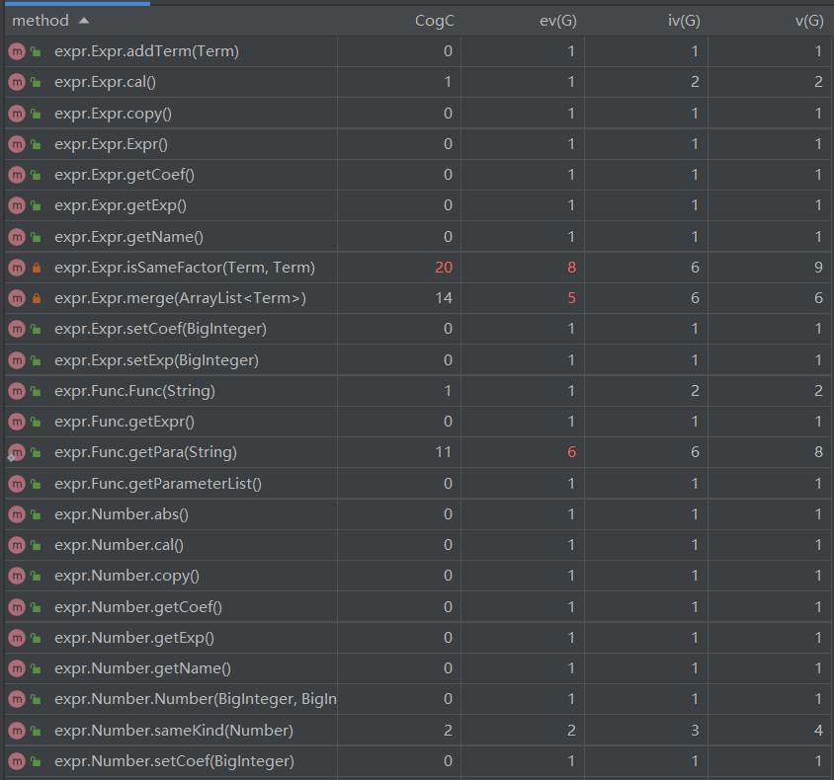
Task: Select row expr.Expr.isSameFactor(Term, Term)
Action: 418,268
